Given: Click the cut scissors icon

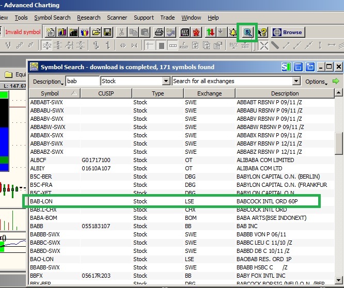Looking at the screenshot, I should click(121, 33).
